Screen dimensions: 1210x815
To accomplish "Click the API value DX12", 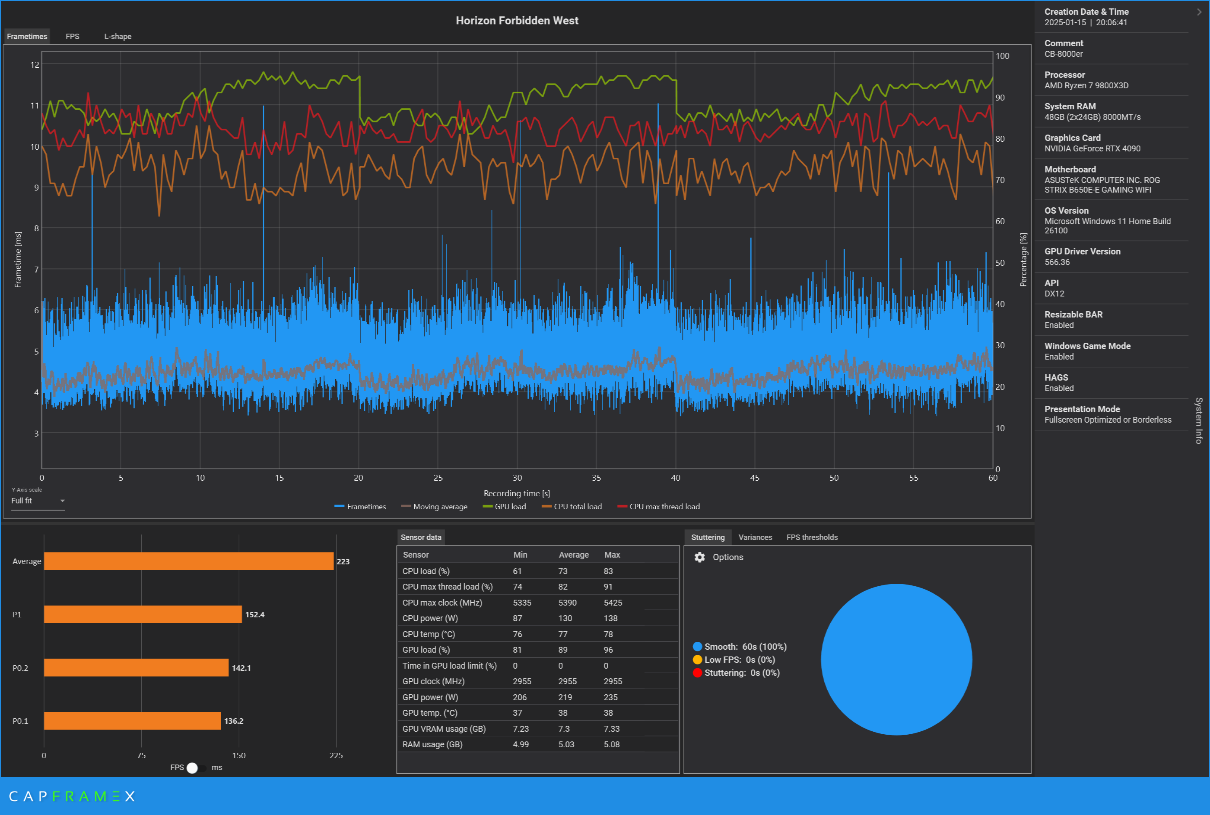I will (1054, 294).
